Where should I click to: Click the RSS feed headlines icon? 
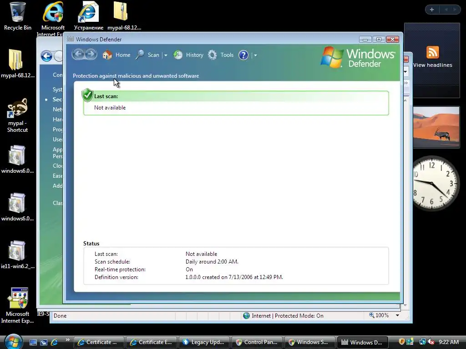[432, 53]
